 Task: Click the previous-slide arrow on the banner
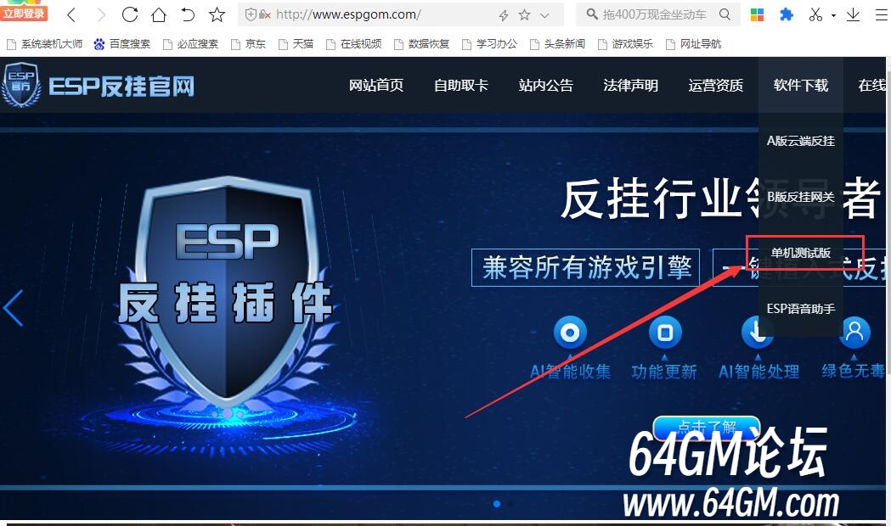pyautogui.click(x=13, y=308)
